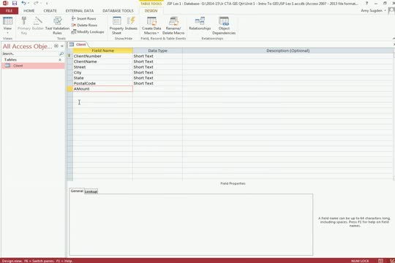Click the Data Type column header
Viewport: 395px width, 263px height.
coord(158,50)
